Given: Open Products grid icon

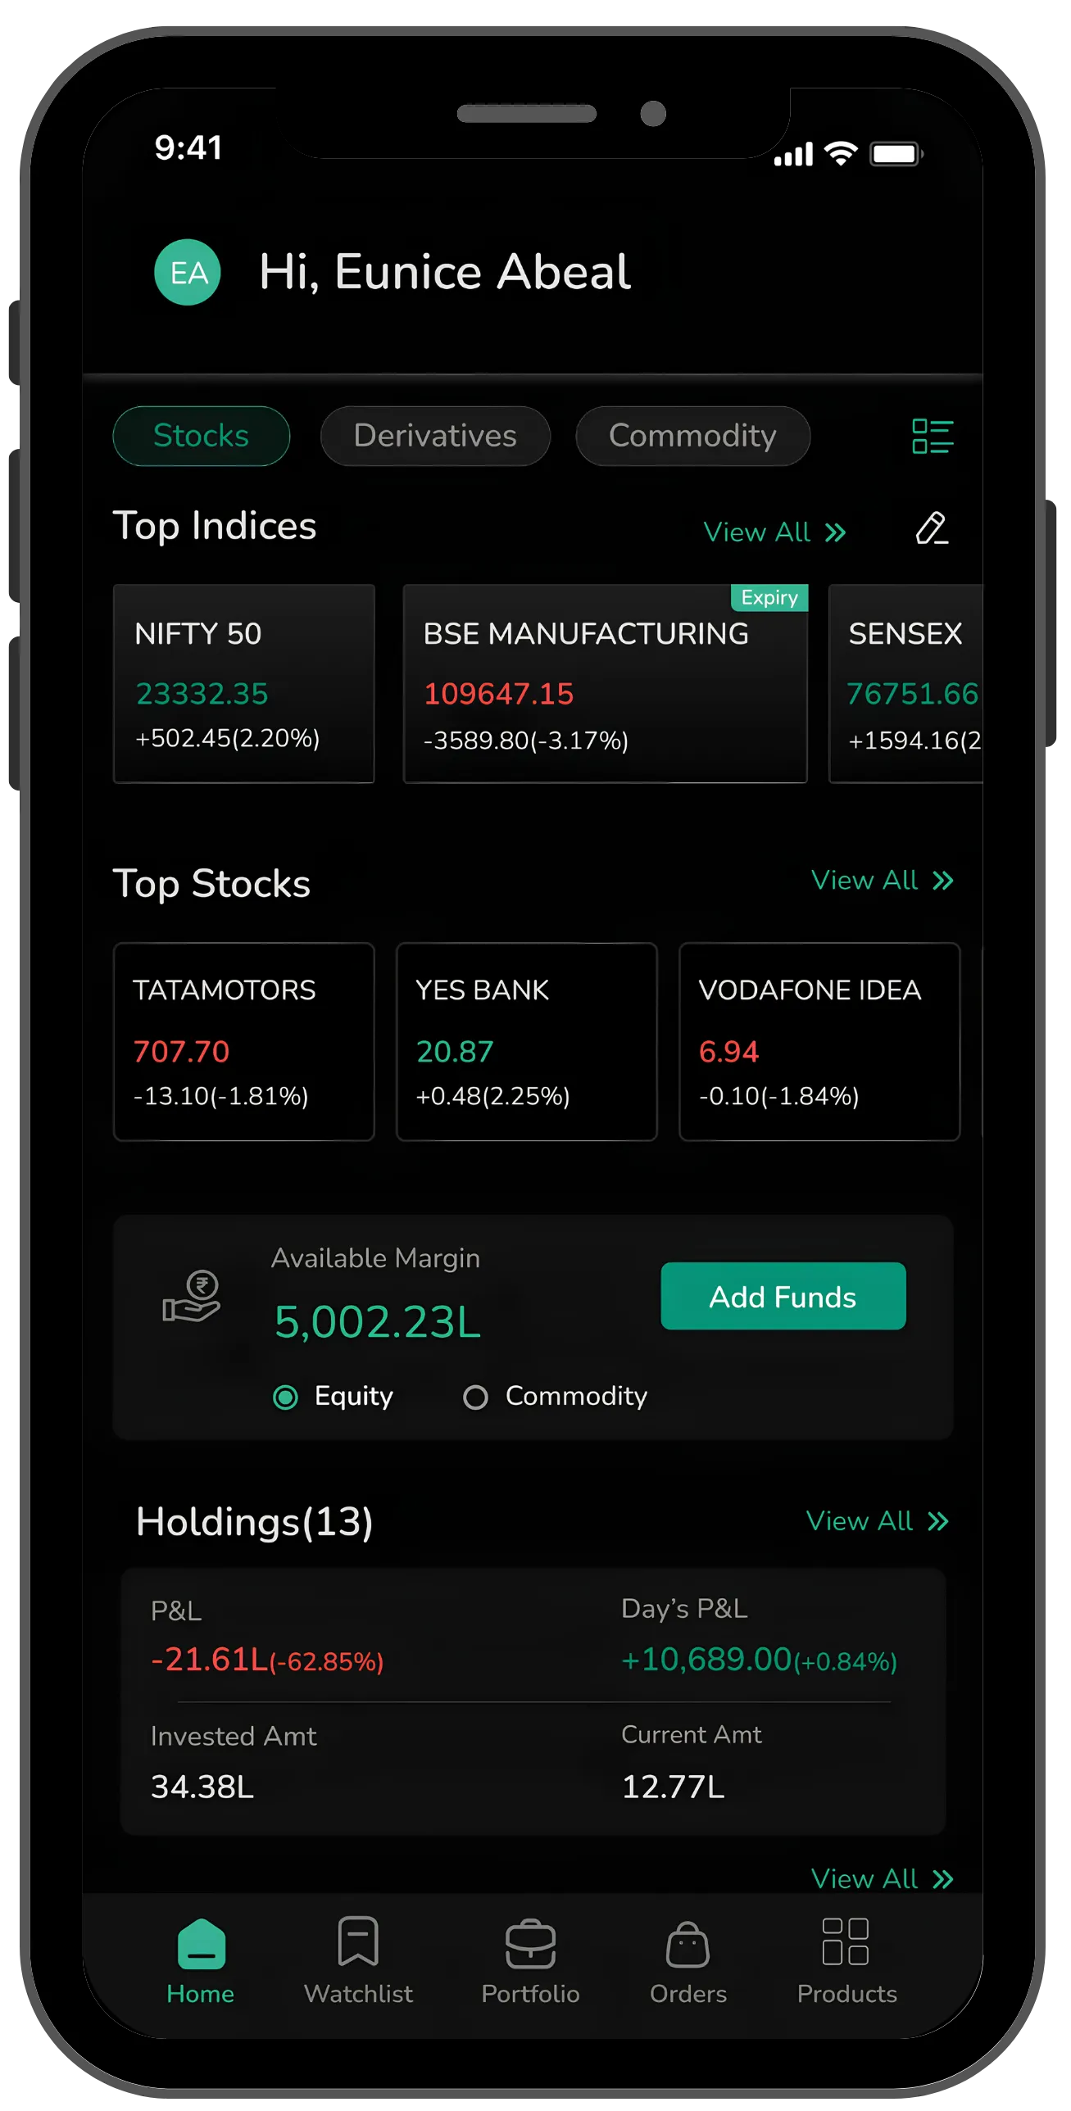Looking at the screenshot, I should coord(846,1941).
